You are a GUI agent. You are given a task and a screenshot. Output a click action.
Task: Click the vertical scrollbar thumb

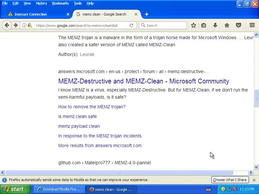pyautogui.click(x=256, y=98)
